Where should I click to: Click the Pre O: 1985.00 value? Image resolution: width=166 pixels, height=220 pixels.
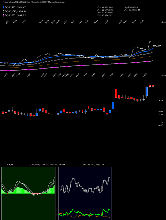tap(105, 7)
